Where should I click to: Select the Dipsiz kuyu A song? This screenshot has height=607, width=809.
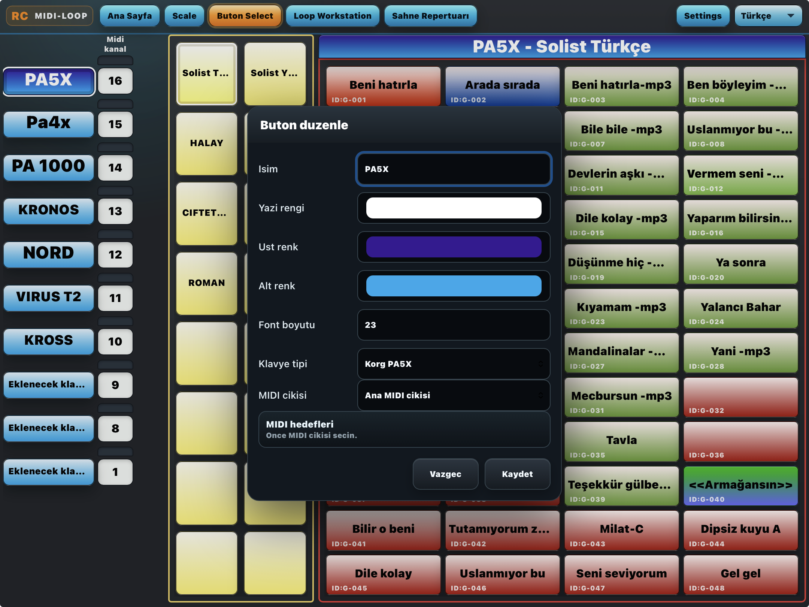pos(740,531)
